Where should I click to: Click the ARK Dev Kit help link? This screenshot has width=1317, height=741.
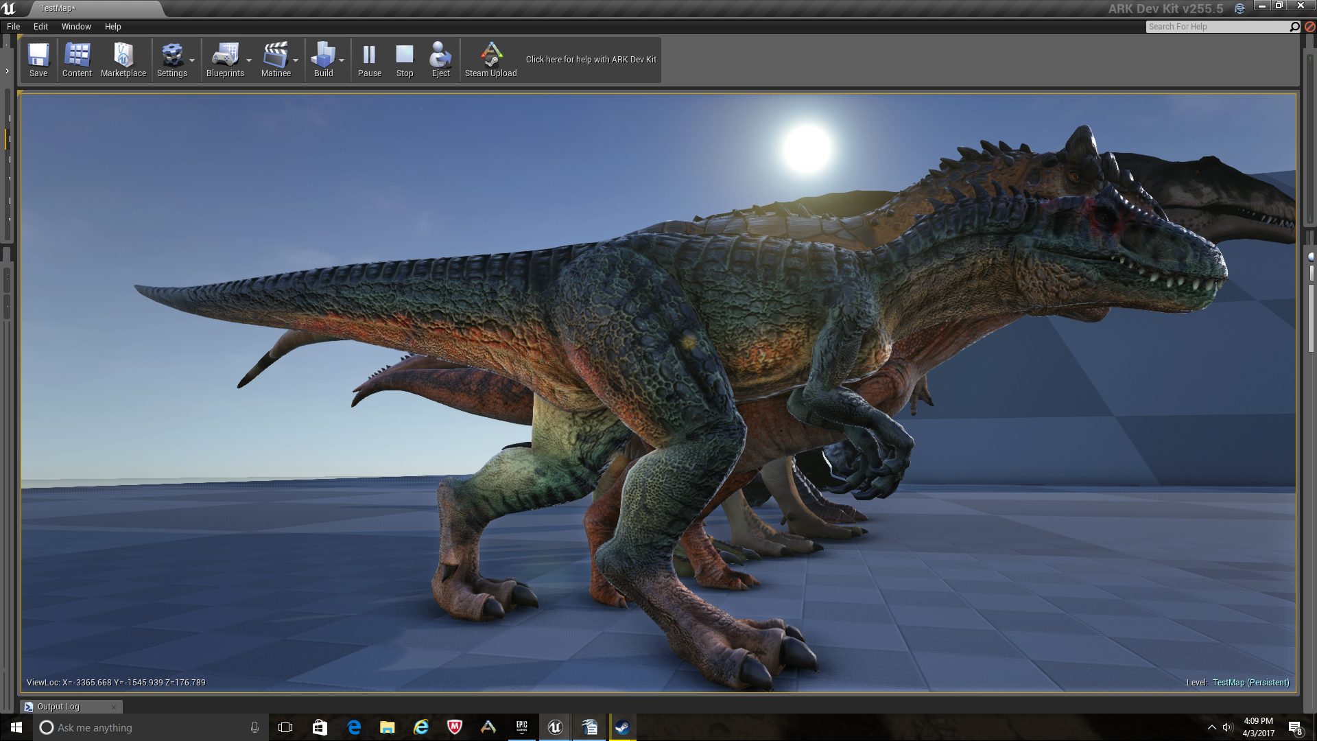(591, 60)
